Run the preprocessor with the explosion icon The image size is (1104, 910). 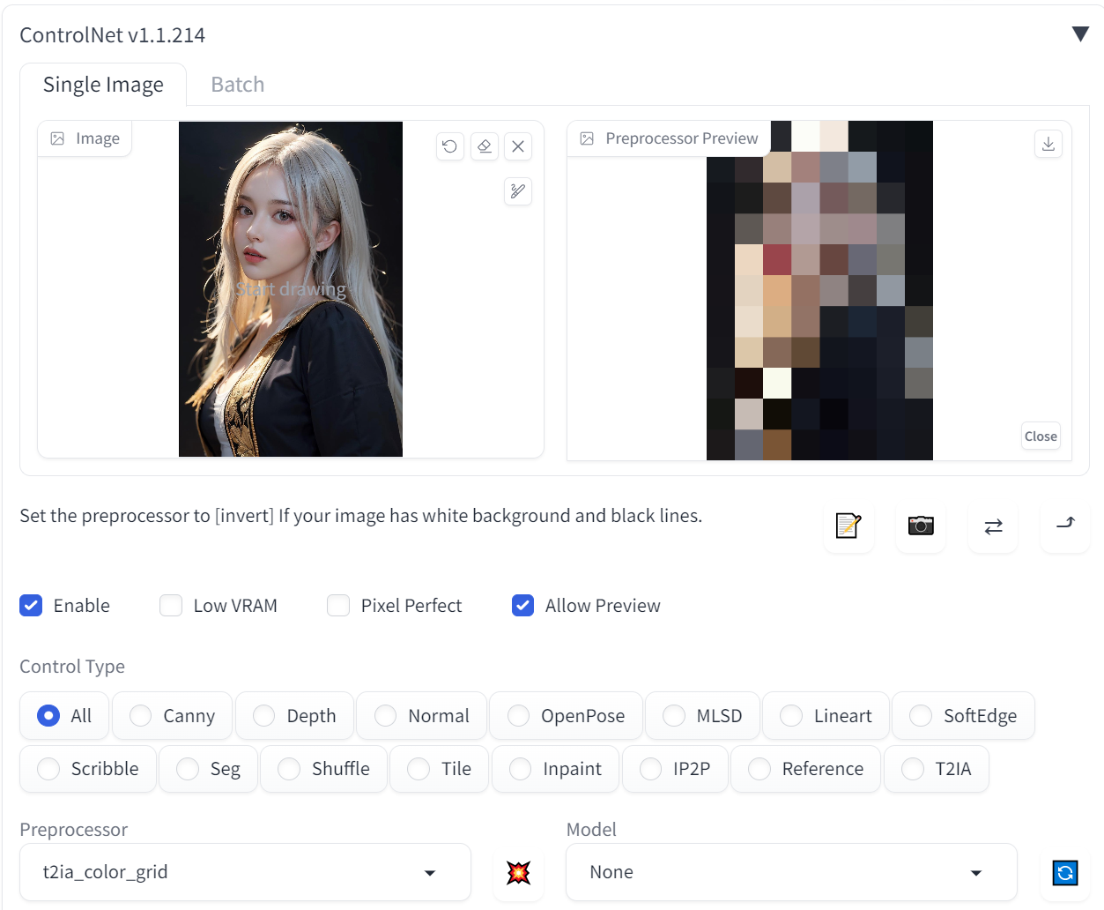[x=519, y=873]
